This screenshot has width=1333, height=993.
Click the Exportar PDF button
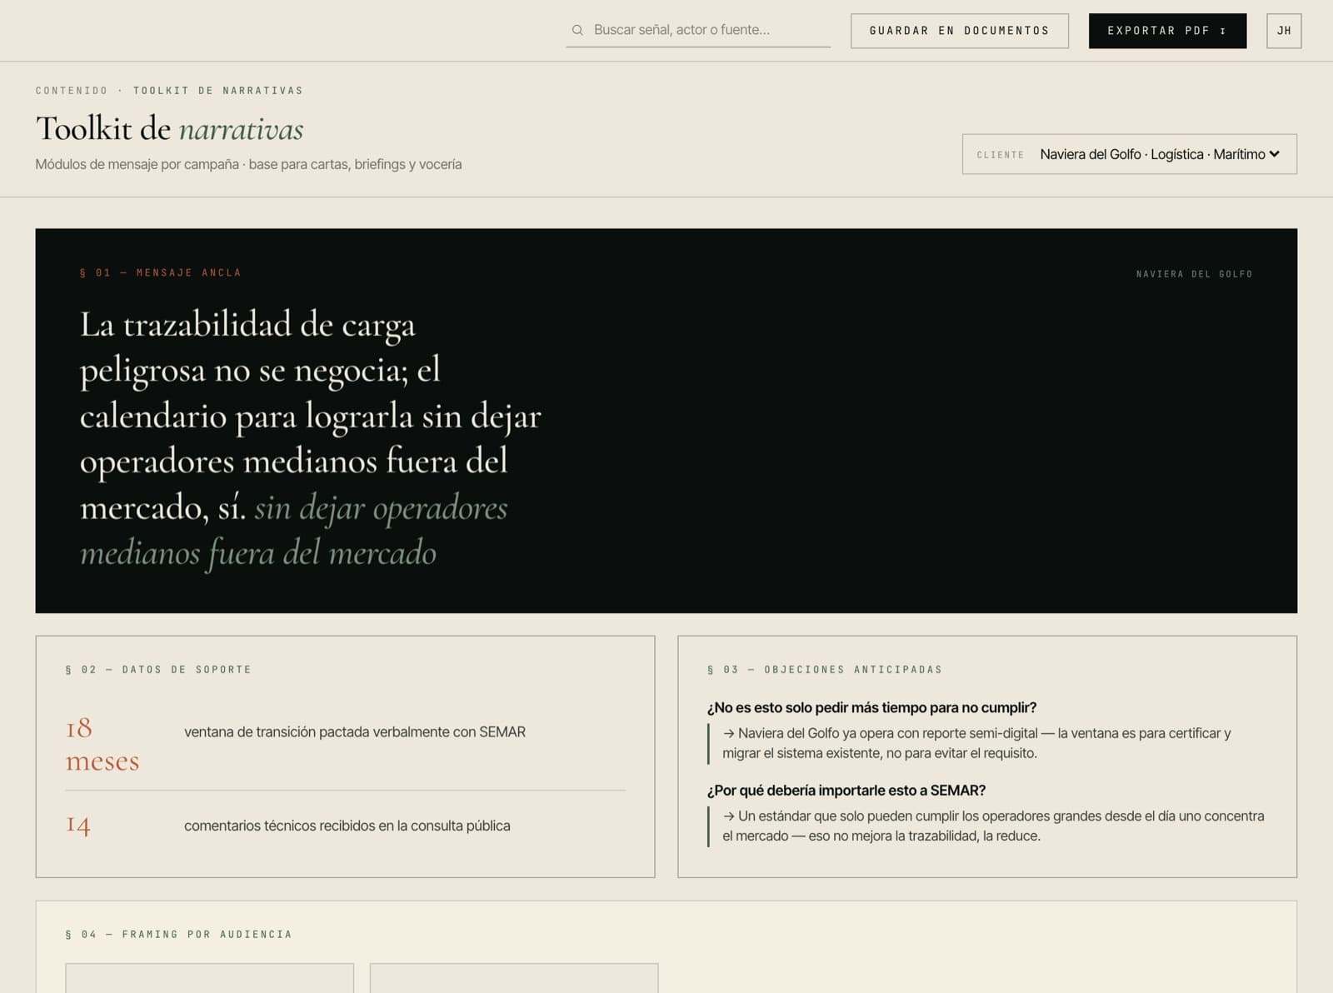[x=1167, y=31]
